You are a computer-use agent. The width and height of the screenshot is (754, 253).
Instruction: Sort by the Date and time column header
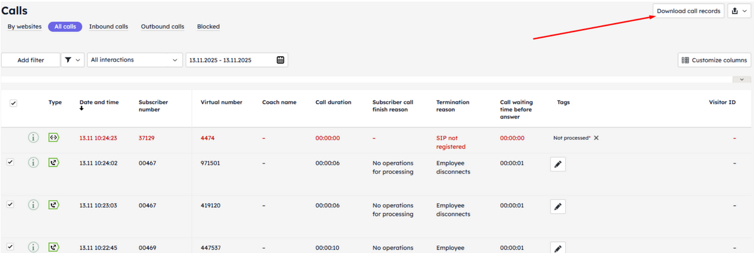coord(99,103)
